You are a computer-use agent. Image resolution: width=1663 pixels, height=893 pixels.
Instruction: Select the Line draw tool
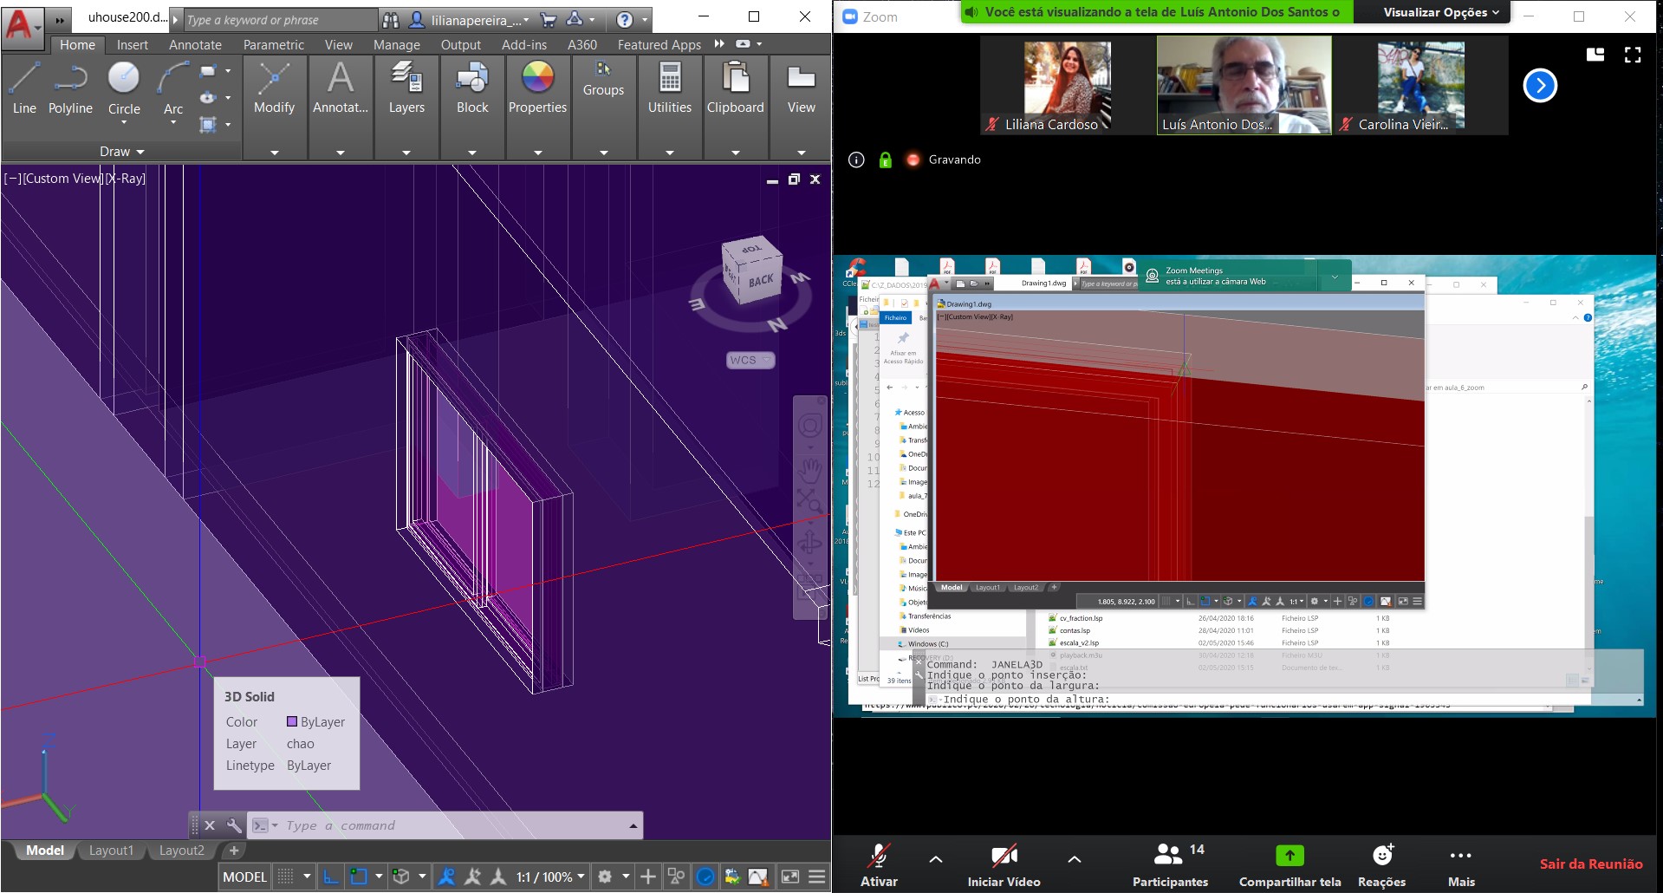click(x=24, y=88)
